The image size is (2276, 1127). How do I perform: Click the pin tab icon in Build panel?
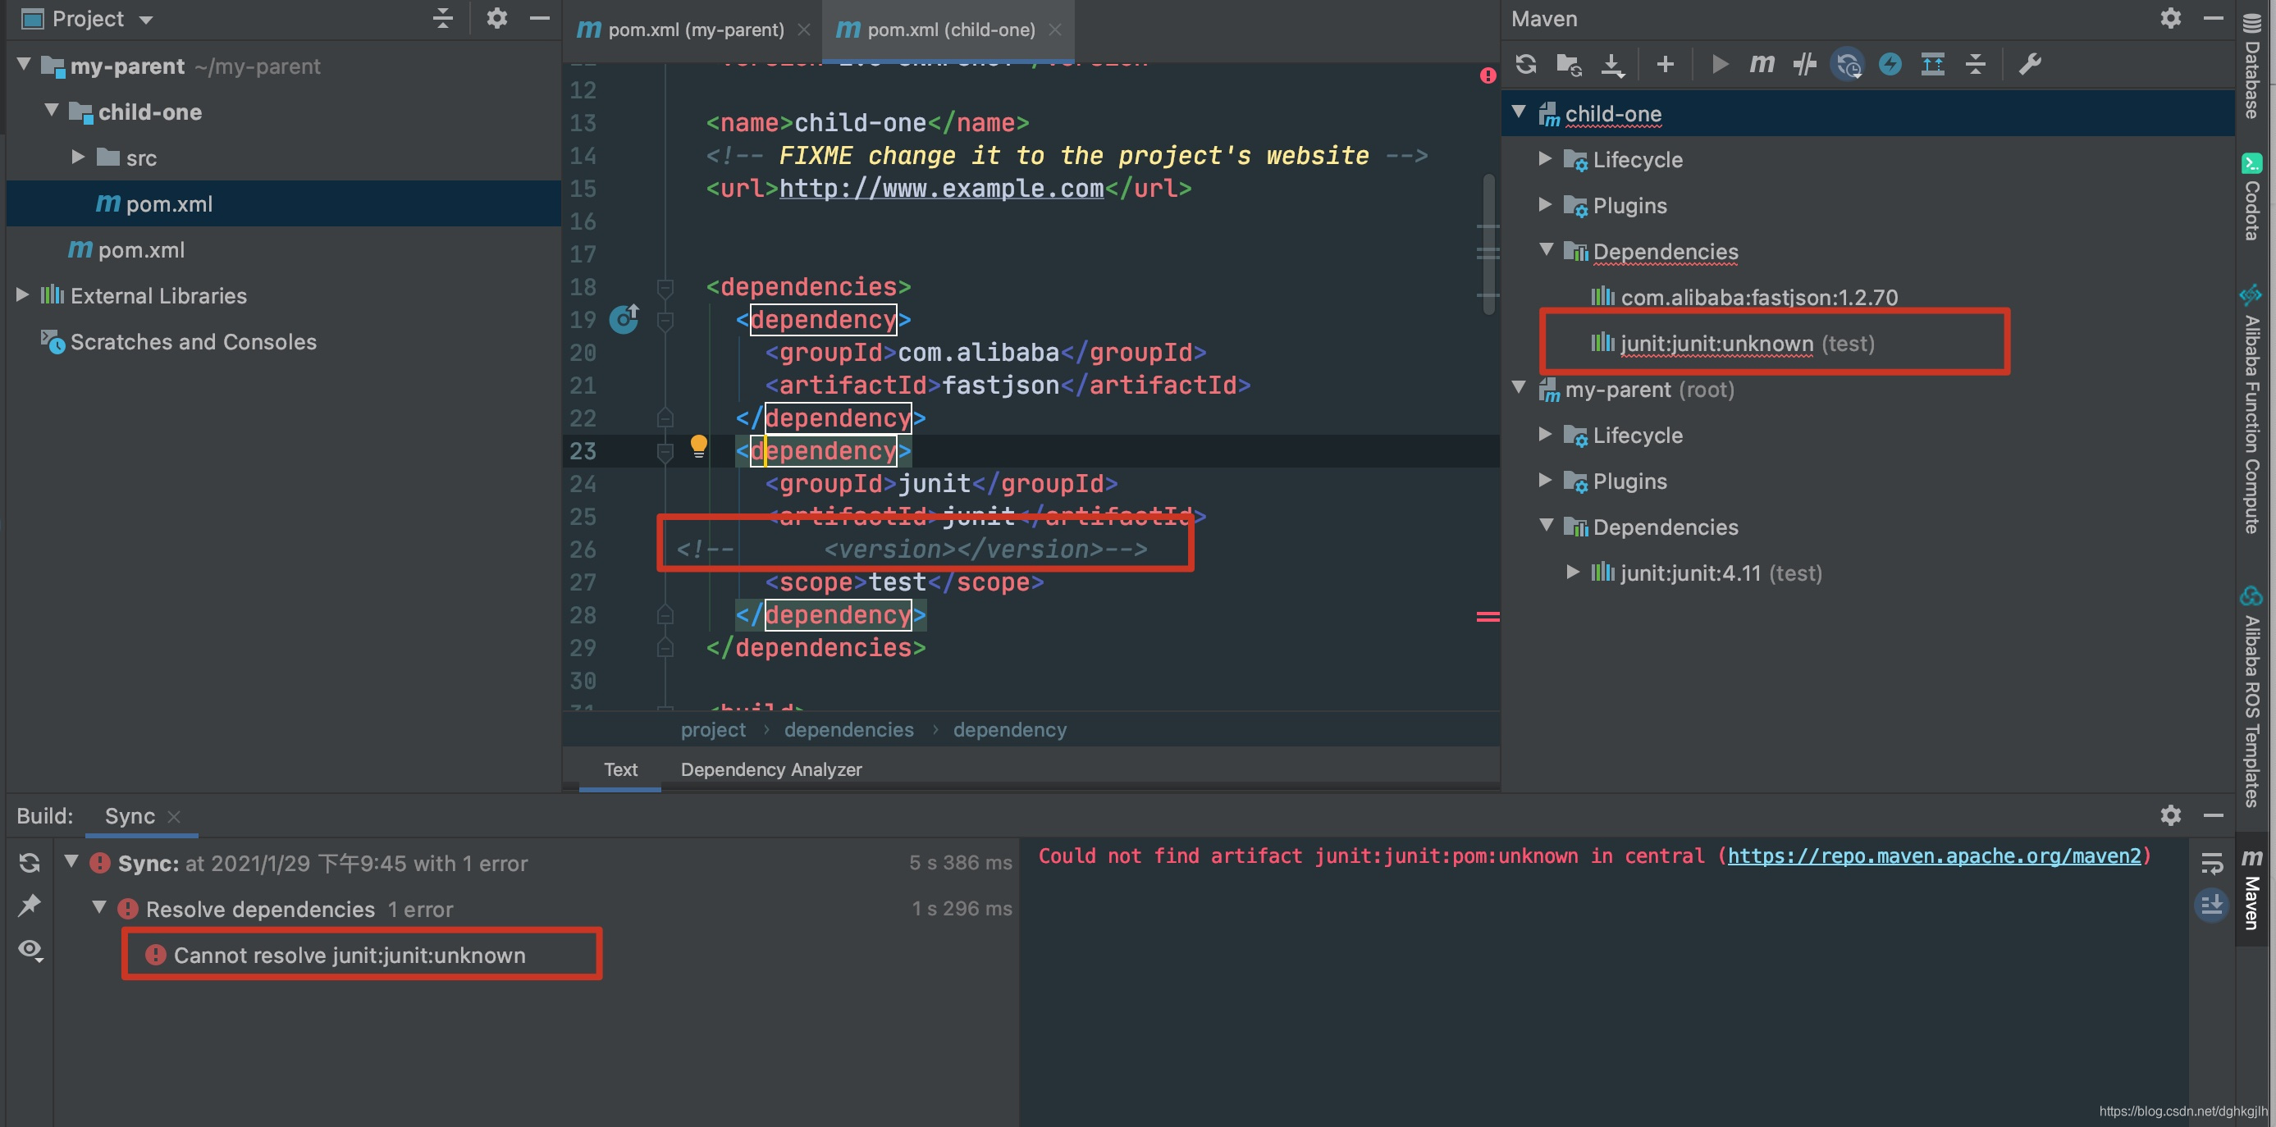[x=30, y=905]
